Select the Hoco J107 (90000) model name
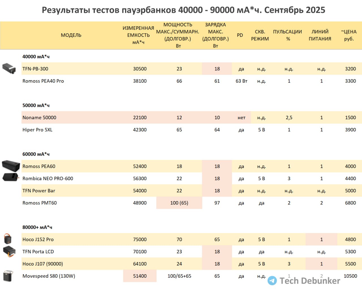Viewport: 362px width, 294px height. click(x=43, y=264)
